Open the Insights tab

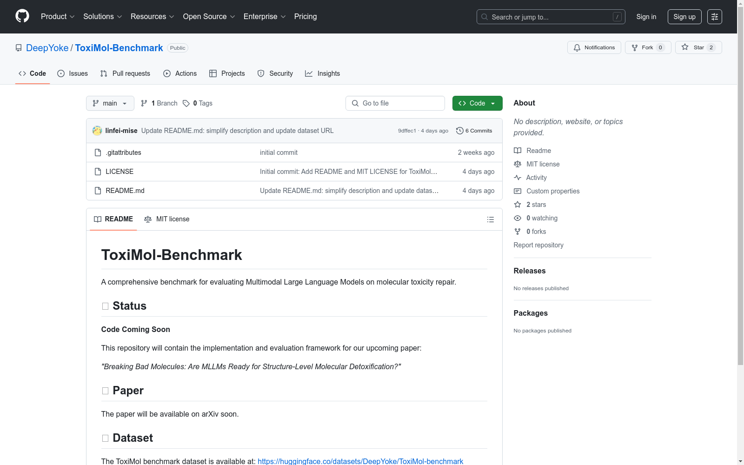point(323,73)
